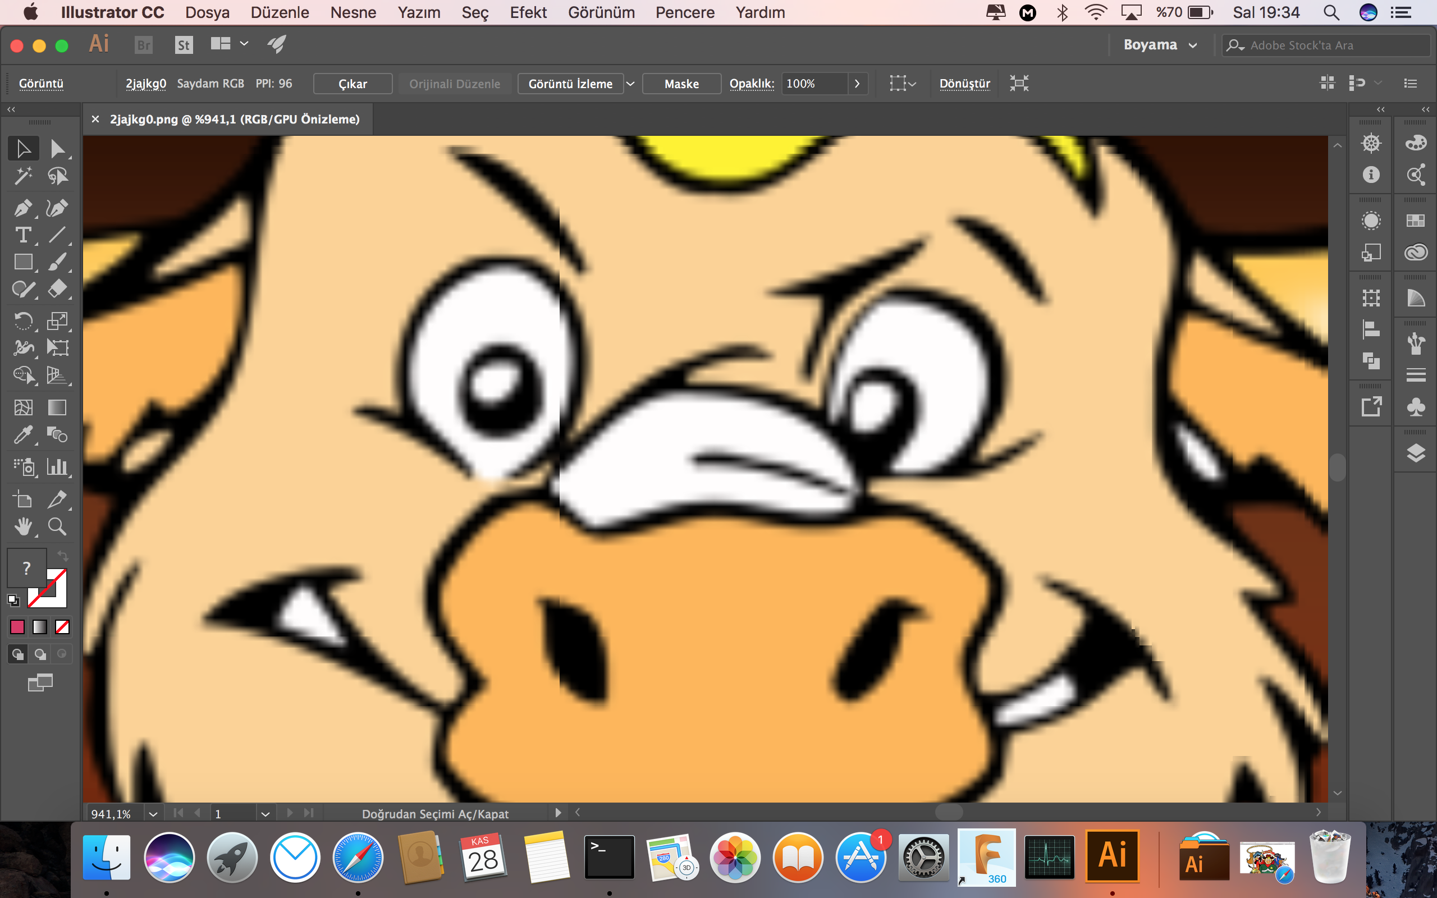Screen dimensions: 1437x898
Task: Reset default fill and stroke
Action: (13, 601)
